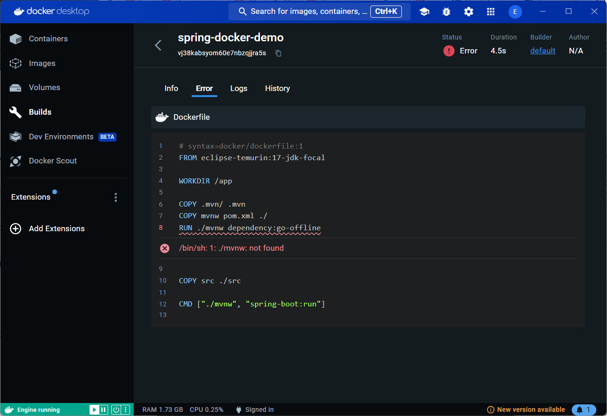Click the Add Extensions plus icon
Viewport: 607px width, 416px height.
click(x=16, y=228)
